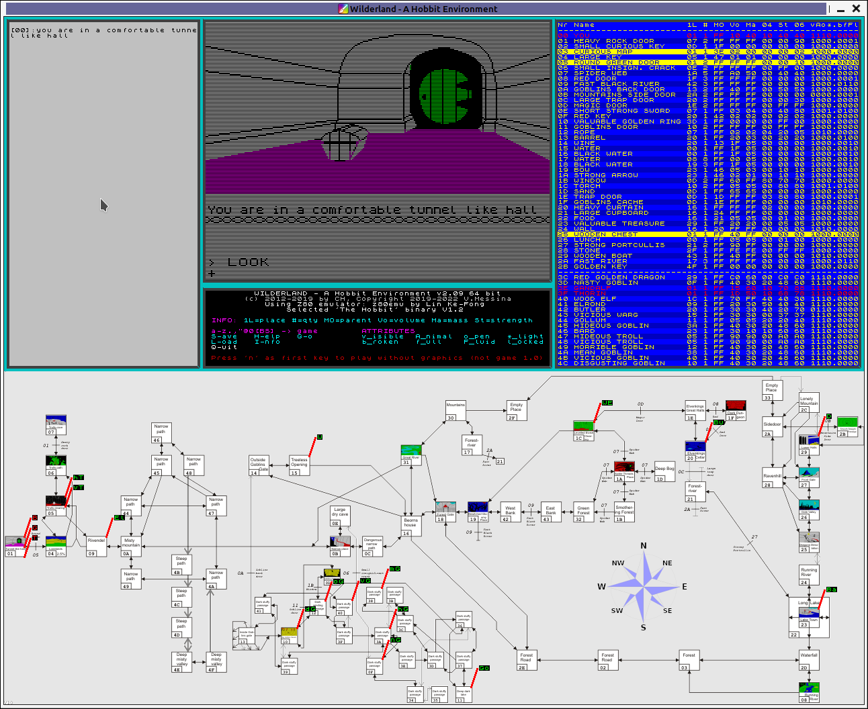Click the round green door game picture
868x709 pixels.
[x=378, y=108]
